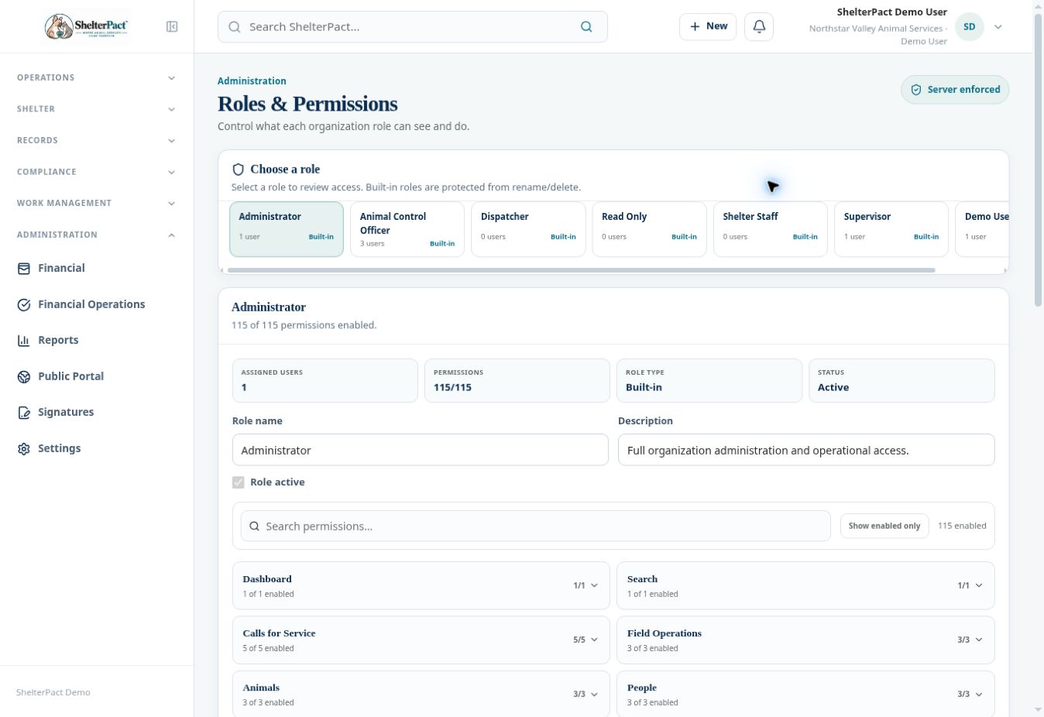Click the Public Portal globe icon
1044x717 pixels.
coord(24,376)
